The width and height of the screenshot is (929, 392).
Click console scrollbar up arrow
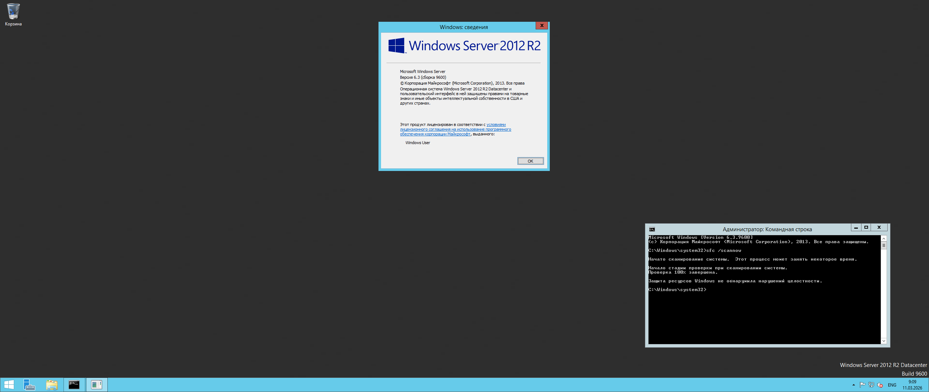click(x=884, y=238)
